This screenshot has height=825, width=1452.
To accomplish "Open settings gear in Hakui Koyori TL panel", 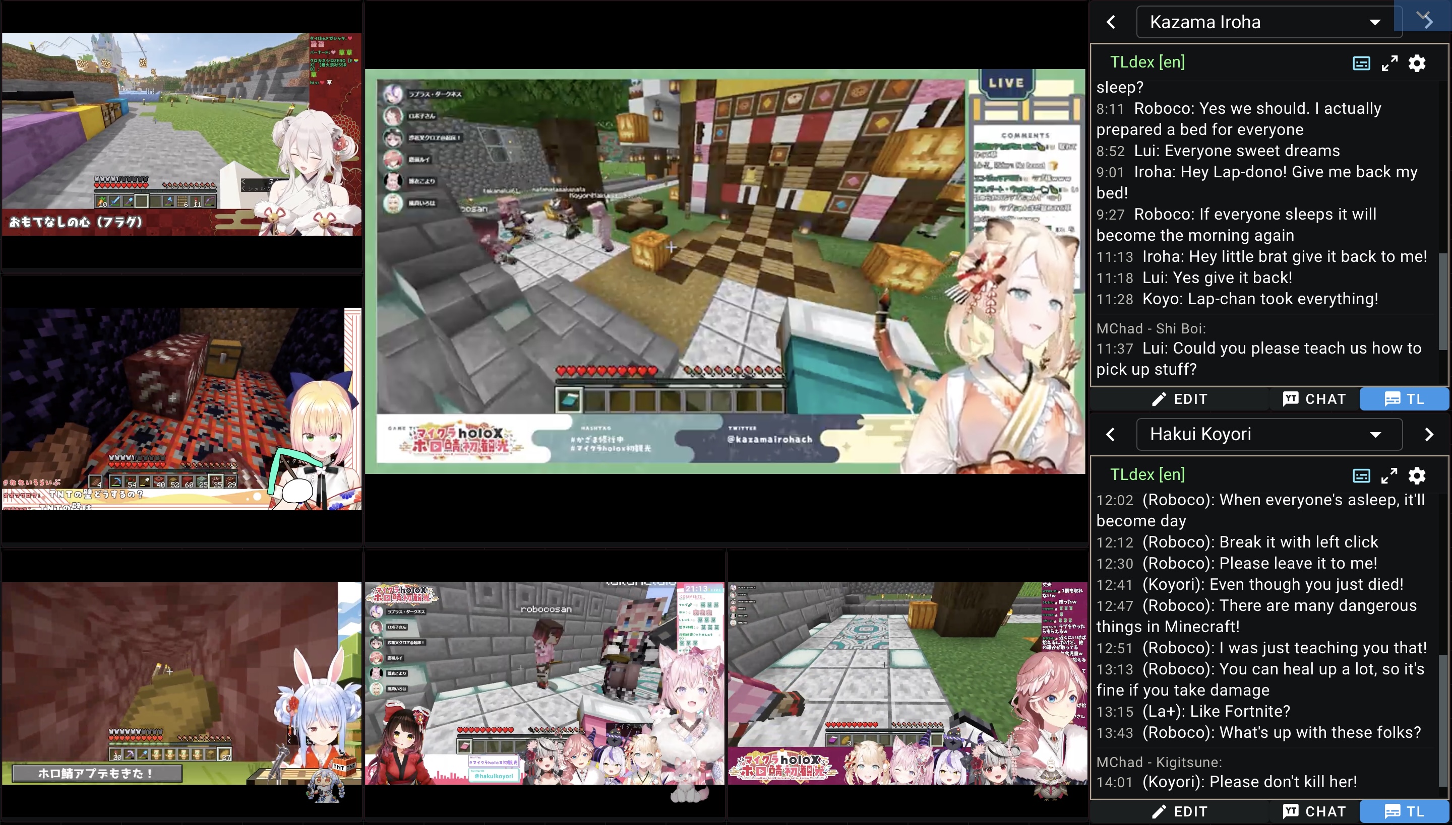I will [1417, 475].
